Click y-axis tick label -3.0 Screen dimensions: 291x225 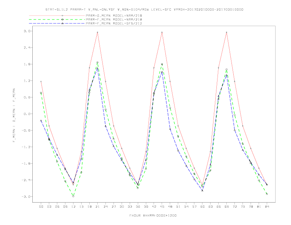[x=26, y=196]
